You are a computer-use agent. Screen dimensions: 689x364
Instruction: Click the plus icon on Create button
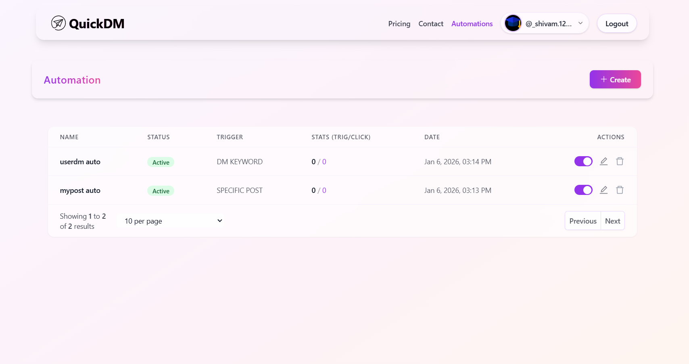[x=603, y=79]
